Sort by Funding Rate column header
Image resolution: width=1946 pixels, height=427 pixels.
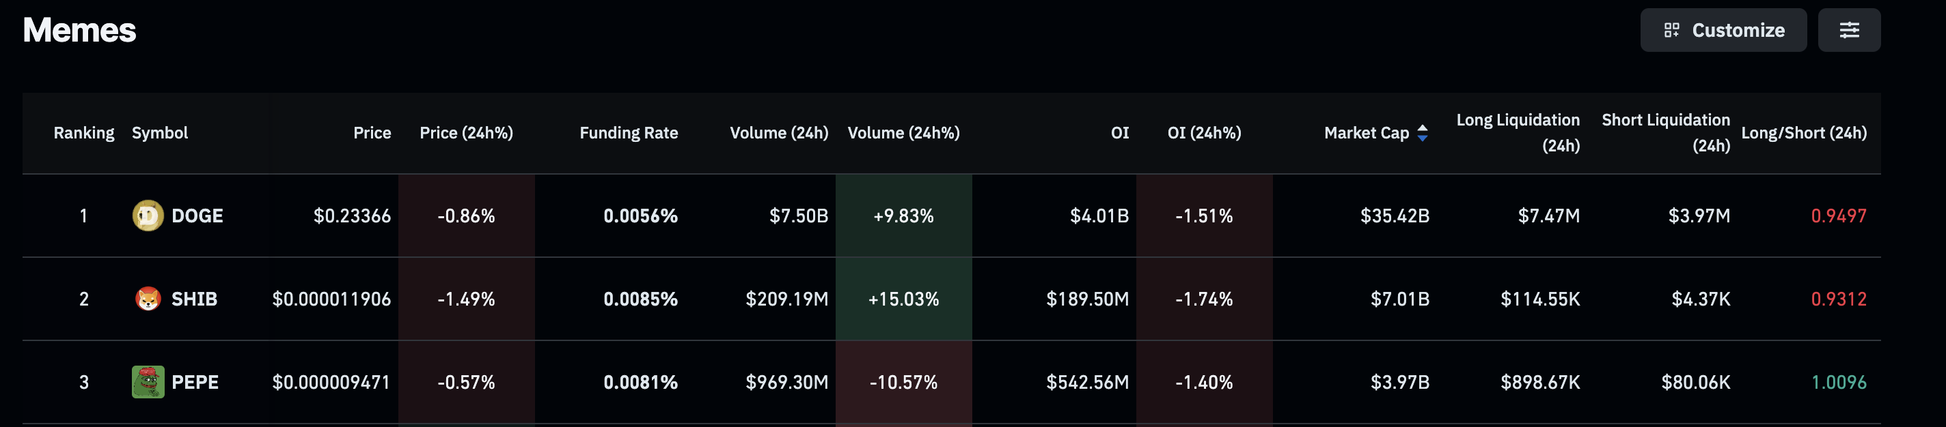(629, 133)
